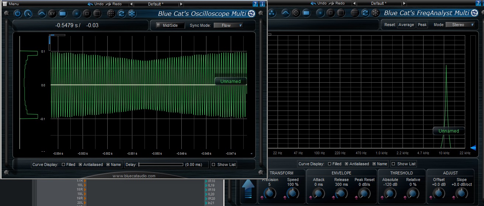Click the Oscilloscope dial/knob toolbar icon

point(28,14)
